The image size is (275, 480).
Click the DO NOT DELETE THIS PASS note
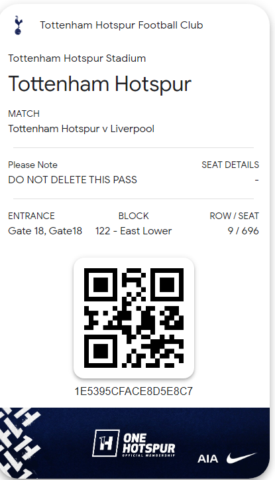[x=72, y=180]
